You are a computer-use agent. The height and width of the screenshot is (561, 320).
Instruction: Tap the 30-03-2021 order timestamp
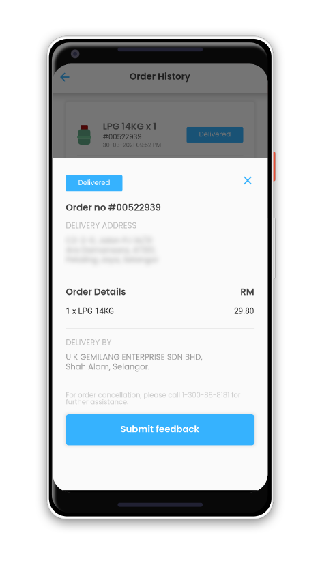132,145
